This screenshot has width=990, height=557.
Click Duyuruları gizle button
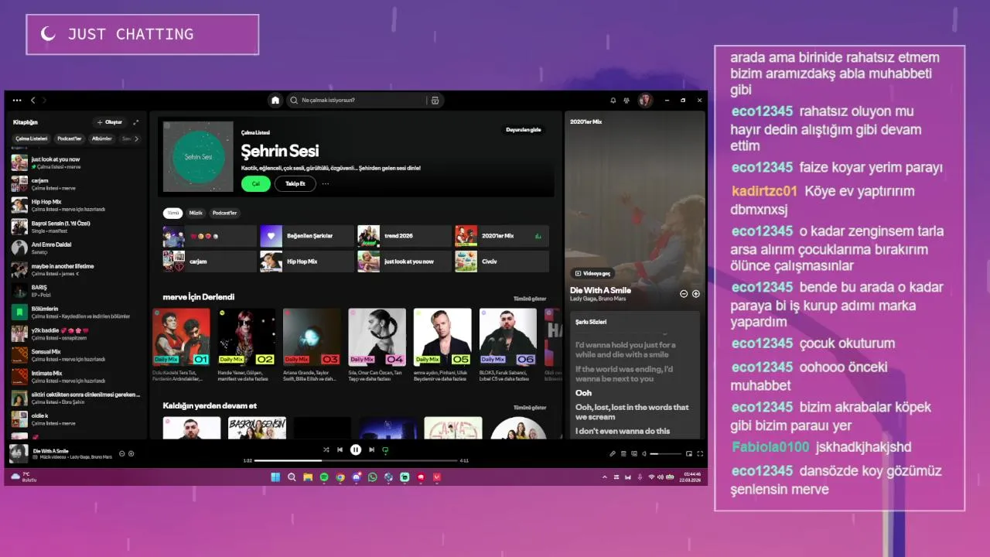pyautogui.click(x=524, y=130)
